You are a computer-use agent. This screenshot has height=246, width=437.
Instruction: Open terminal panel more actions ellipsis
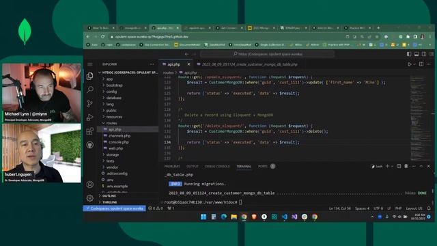pos(414,166)
